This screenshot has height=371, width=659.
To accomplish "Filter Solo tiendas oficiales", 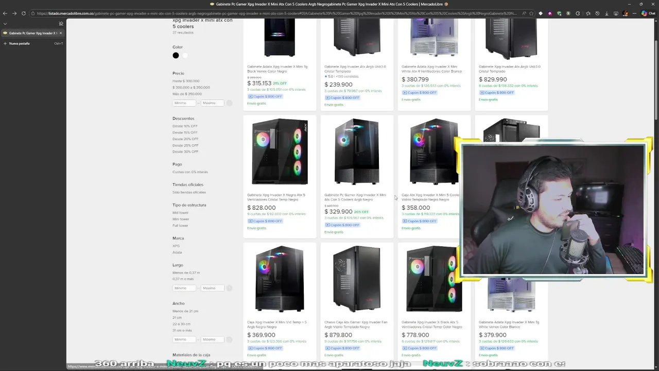I will pos(189,192).
